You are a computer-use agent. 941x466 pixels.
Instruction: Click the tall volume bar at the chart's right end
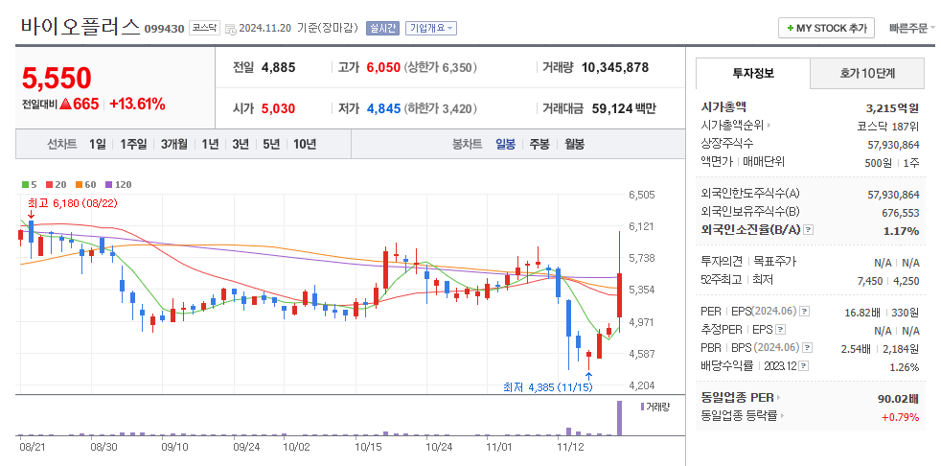(620, 418)
